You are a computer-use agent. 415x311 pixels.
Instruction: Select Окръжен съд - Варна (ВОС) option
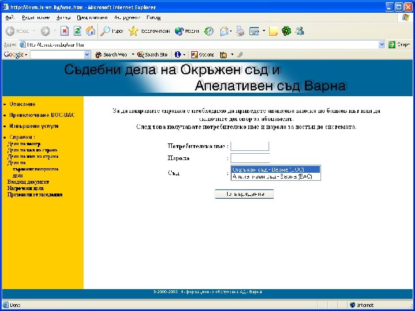coord(276,169)
